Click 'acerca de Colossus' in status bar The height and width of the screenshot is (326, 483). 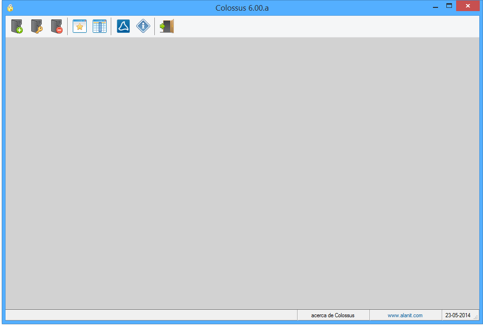(333, 315)
